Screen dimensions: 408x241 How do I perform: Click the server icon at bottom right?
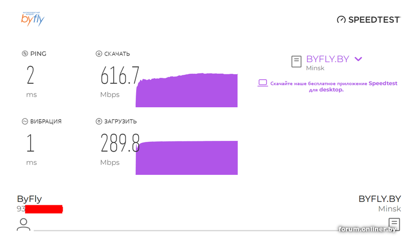tap(394, 224)
